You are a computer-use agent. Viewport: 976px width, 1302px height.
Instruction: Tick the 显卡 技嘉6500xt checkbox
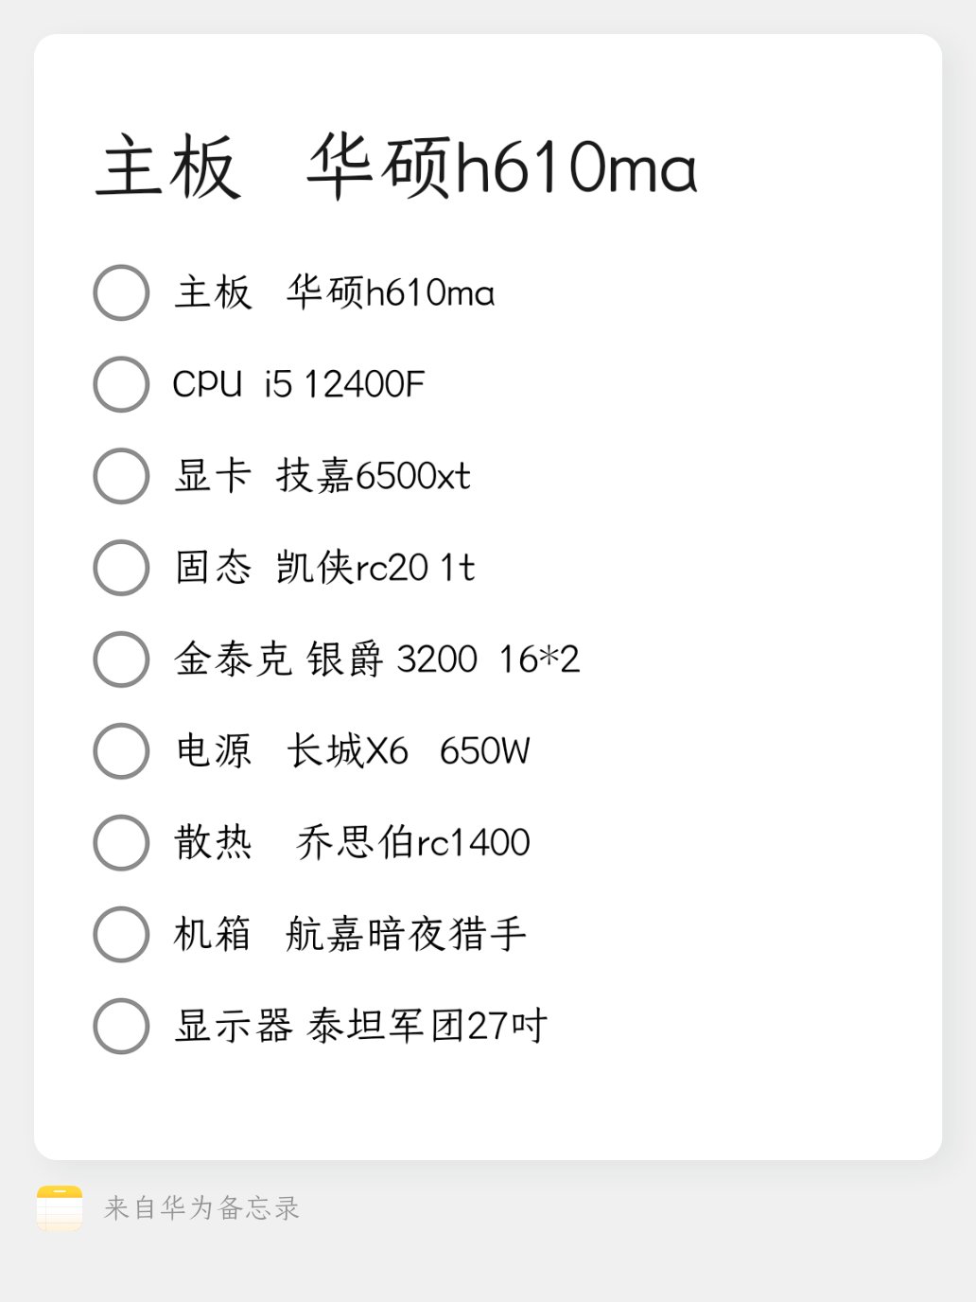(121, 476)
